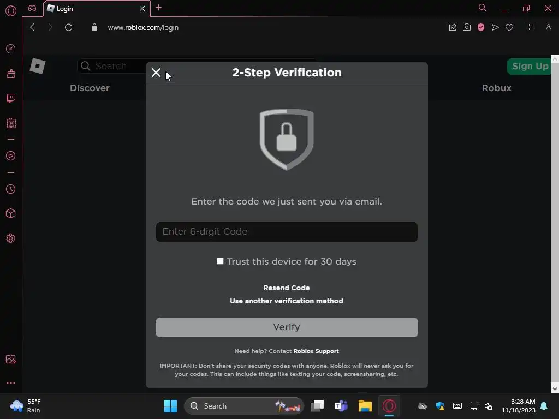Open Twitch in the sidebar

(x=11, y=98)
